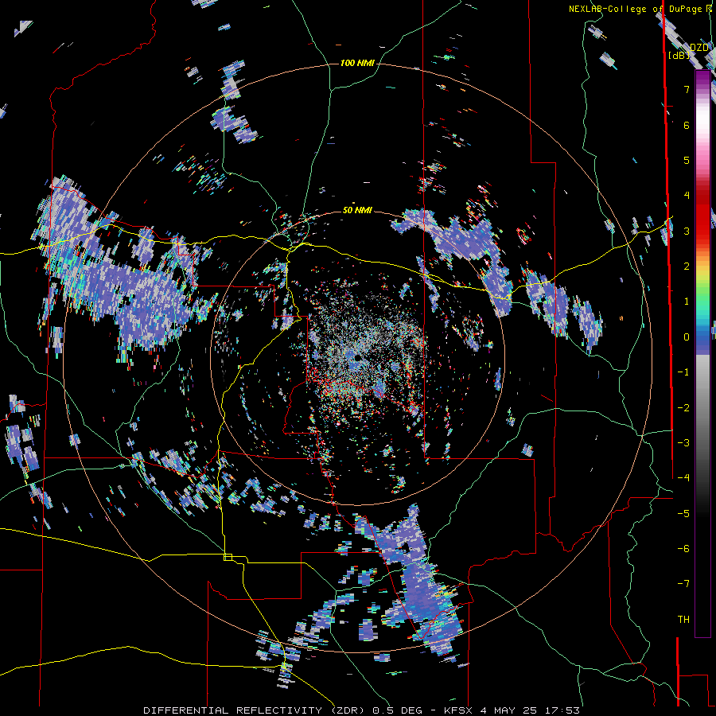Click the -5 value on the dB scale
Screen dimensions: 716x716
pyautogui.click(x=683, y=514)
